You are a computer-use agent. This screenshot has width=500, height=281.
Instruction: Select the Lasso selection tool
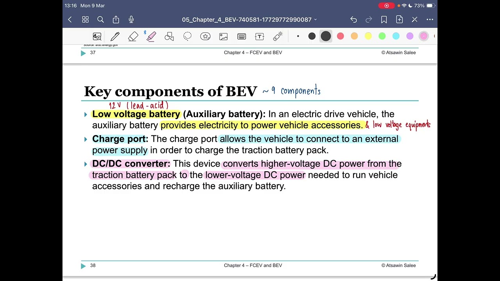click(x=187, y=37)
